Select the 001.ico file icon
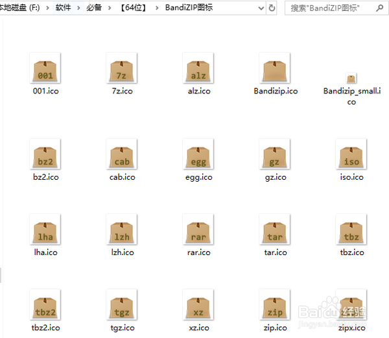The height and width of the screenshot is (338, 389). coord(45,67)
